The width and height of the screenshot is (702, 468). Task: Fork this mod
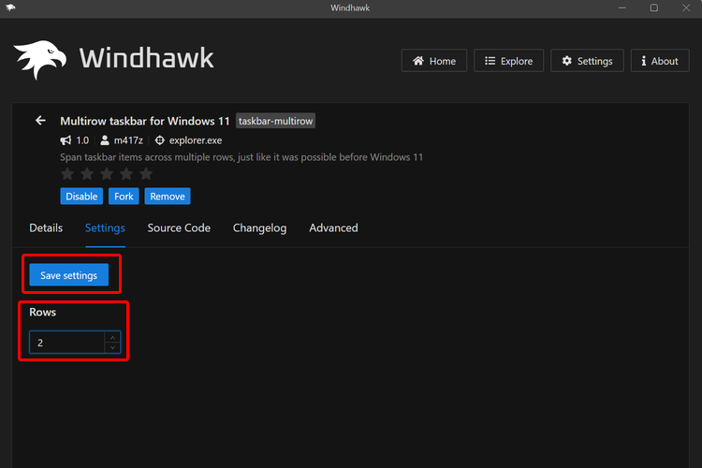click(124, 197)
